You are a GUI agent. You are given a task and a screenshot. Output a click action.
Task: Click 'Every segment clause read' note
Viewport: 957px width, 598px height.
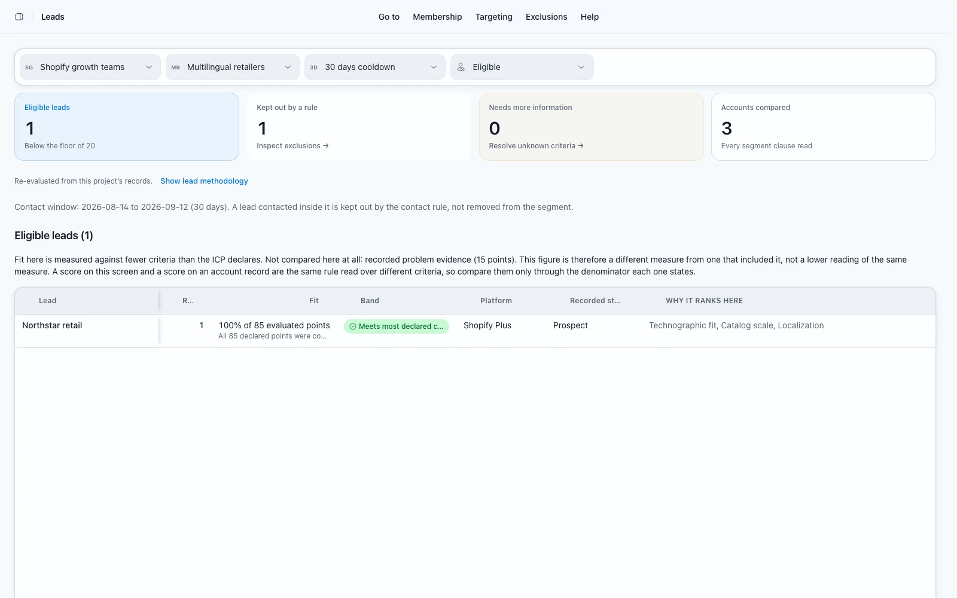tap(767, 146)
